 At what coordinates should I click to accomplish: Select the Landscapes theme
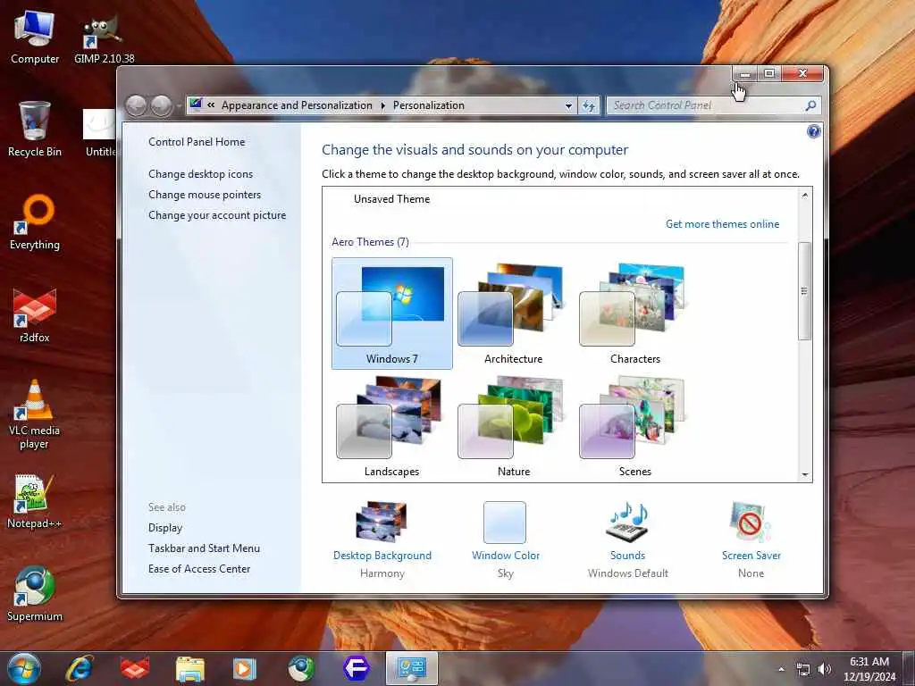click(x=392, y=427)
